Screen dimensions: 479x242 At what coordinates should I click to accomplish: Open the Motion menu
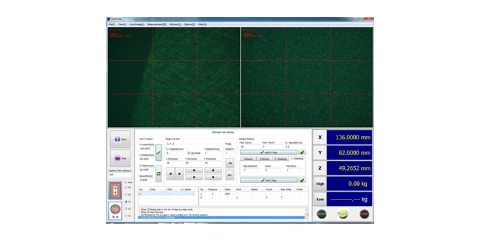175,24
